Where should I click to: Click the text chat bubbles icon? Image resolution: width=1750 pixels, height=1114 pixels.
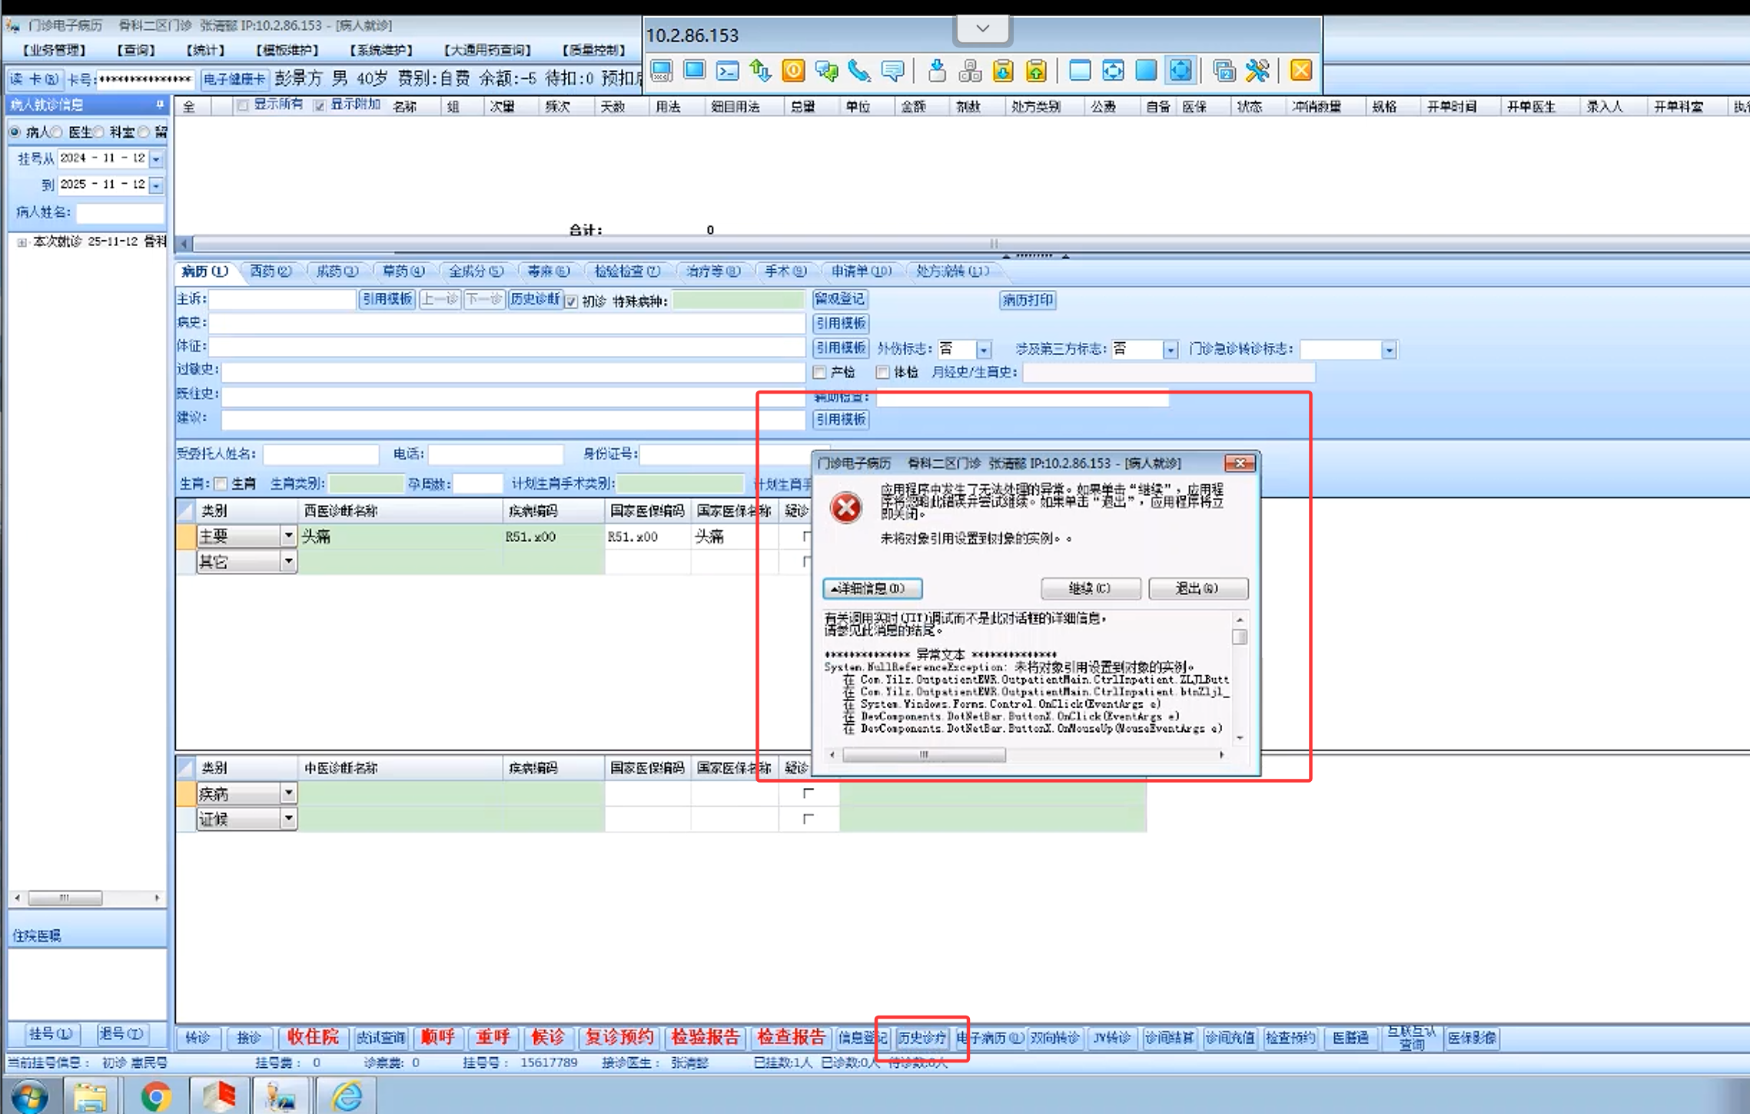(826, 71)
